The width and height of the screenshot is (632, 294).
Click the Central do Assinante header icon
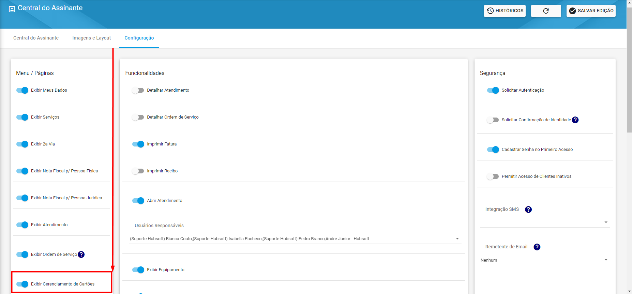(x=12, y=9)
